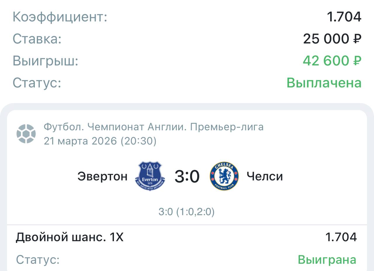Click the Коэффициент label

pos(60,17)
